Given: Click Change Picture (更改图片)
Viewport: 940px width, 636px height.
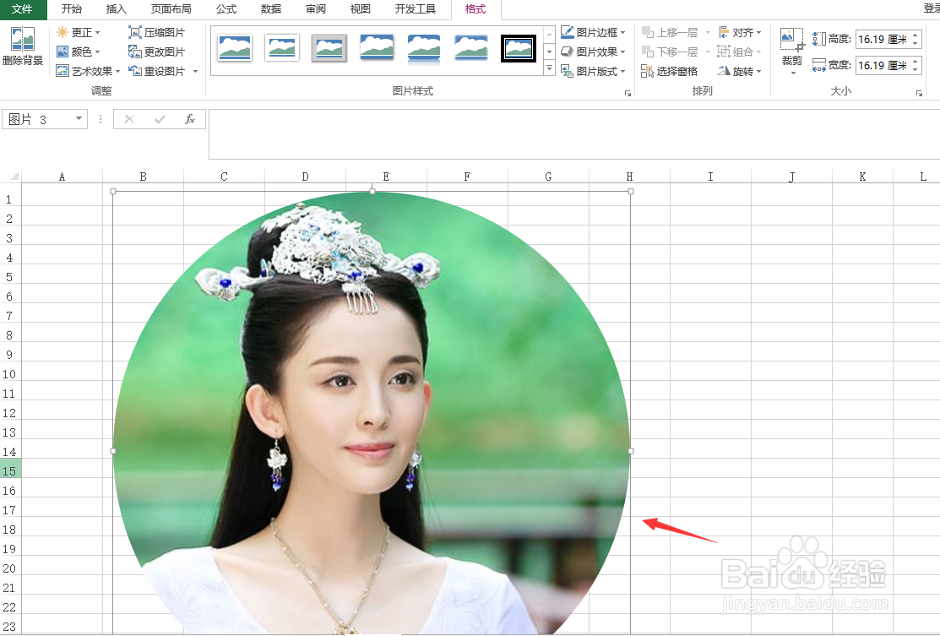Looking at the screenshot, I should click(157, 52).
